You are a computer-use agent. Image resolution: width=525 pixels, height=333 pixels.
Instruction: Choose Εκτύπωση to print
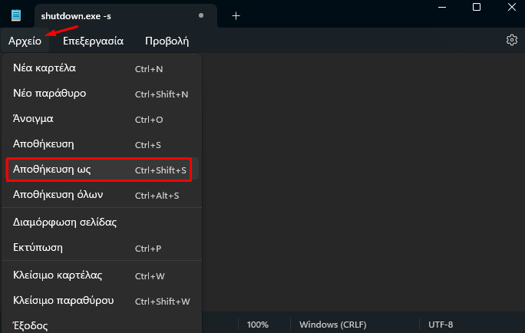click(x=102, y=248)
